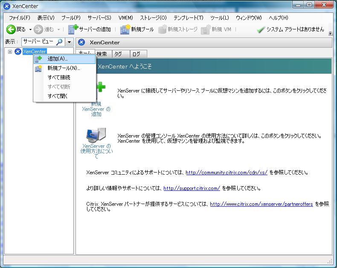Click 新規プール toolbar label

click(x=142, y=29)
